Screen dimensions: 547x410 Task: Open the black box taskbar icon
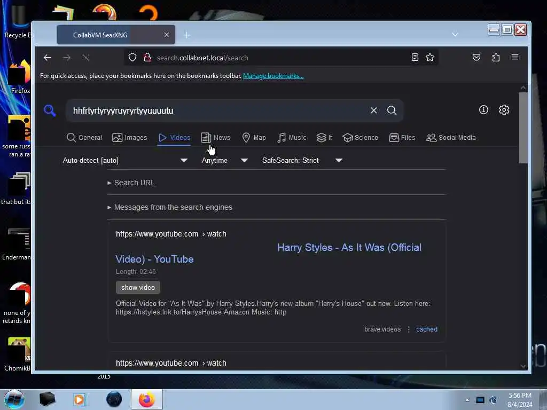pos(47,399)
